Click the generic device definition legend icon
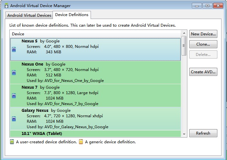This screenshot has height=160, width=227. [81, 142]
